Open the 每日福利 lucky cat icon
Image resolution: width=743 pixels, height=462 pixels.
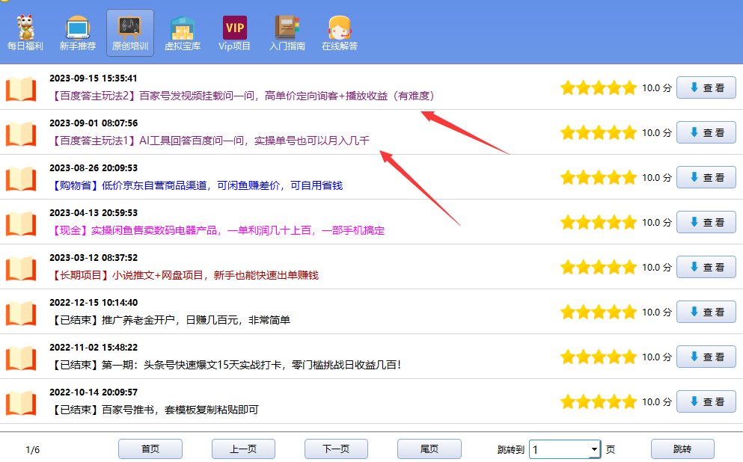click(x=25, y=28)
